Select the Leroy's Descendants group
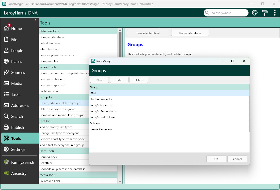280x190 pixels. coord(169,111)
